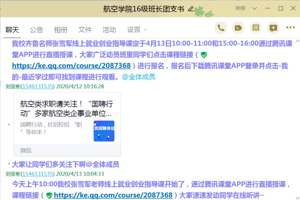Click the sender name 刘亚彬 at 10:04:33
Image resolution: width=300 pixels, height=200 pixels.
click(13, 174)
